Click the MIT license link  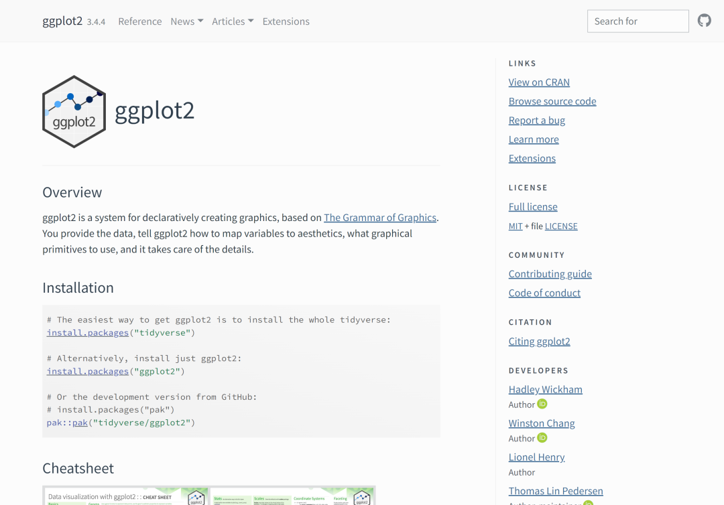516,226
